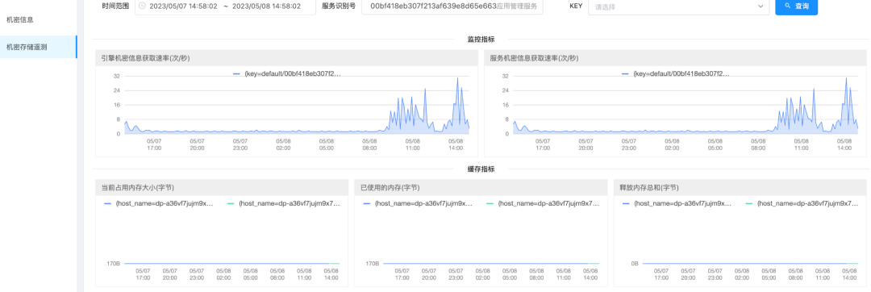The image size is (871, 292).
Task: Select the 机密存储遥测 sidebar item
Action: (x=39, y=47)
